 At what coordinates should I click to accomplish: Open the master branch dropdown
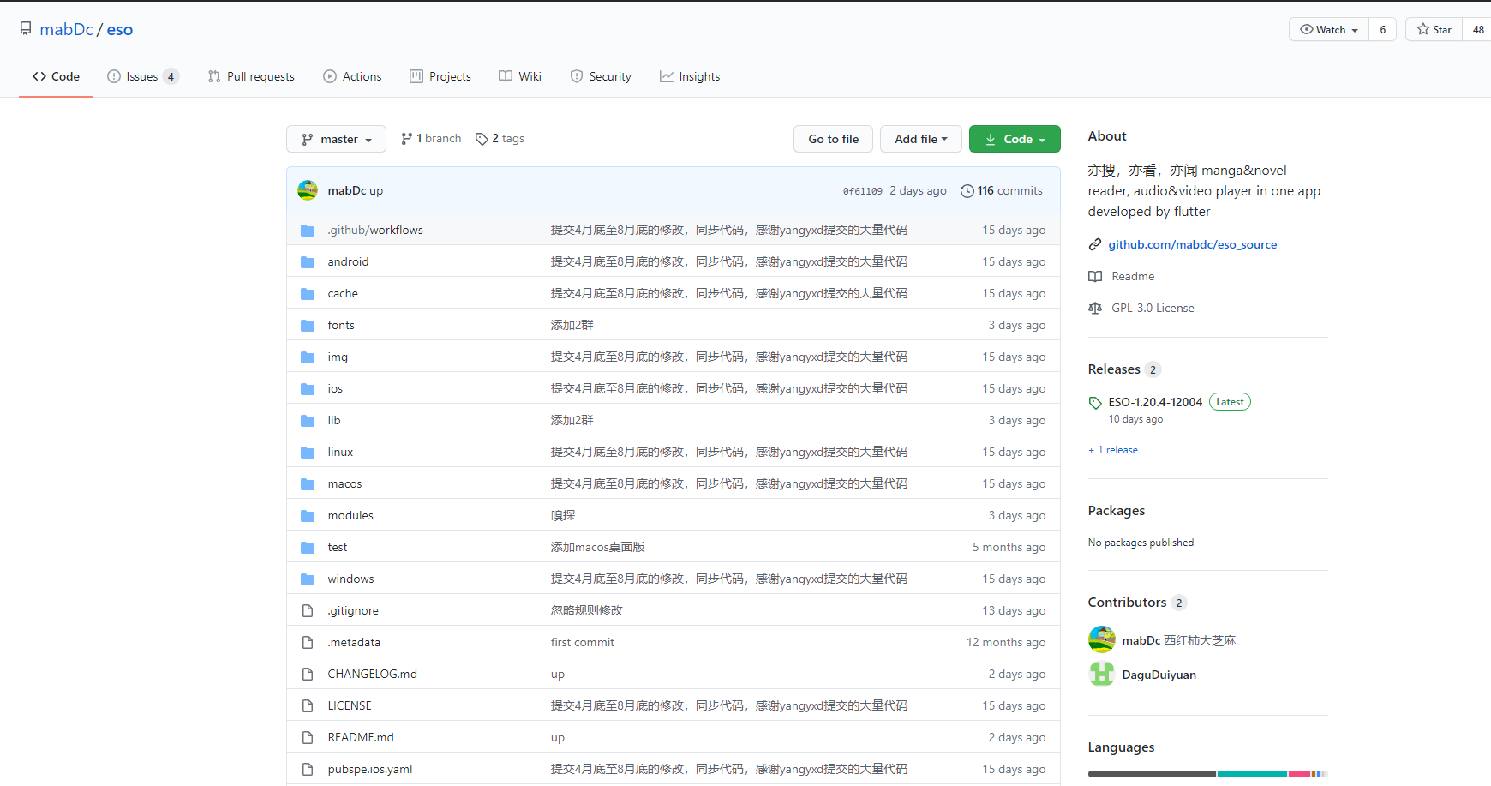coord(336,139)
